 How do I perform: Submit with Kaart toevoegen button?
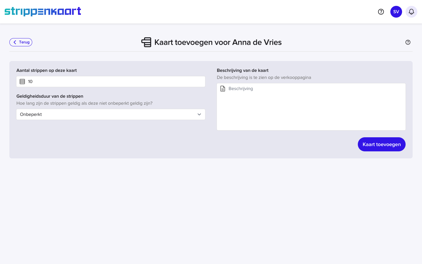tap(382, 144)
